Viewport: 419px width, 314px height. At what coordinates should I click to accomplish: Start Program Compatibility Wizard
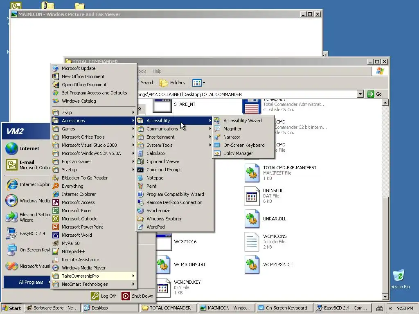[x=174, y=194]
